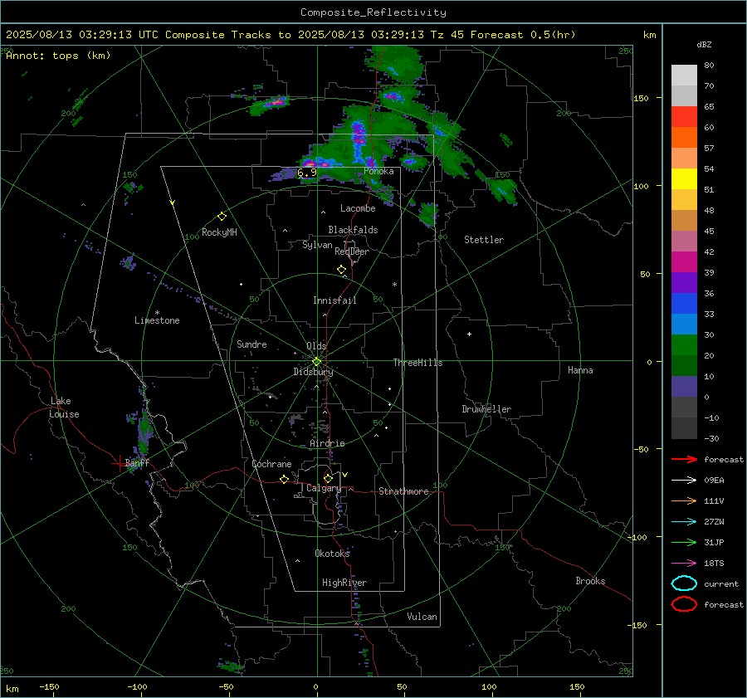Click the RockyMH location label
Viewport: 747px width, 698px height.
pos(219,232)
